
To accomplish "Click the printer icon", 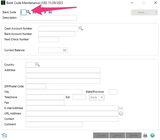I will point(145,135).
